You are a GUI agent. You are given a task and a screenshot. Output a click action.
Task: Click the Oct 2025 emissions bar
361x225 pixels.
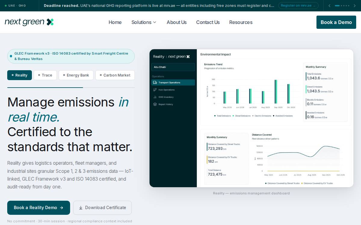coord(288,94)
